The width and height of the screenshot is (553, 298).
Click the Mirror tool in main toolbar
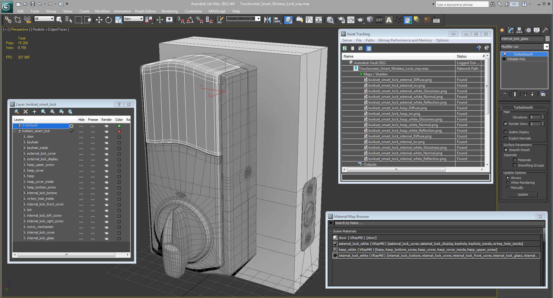pyautogui.click(x=268, y=20)
